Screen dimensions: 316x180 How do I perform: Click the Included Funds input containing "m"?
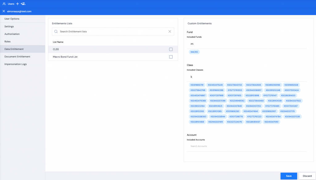pos(247,44)
